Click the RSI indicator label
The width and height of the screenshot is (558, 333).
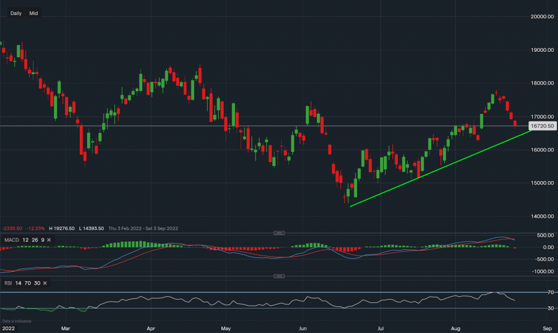8,283
